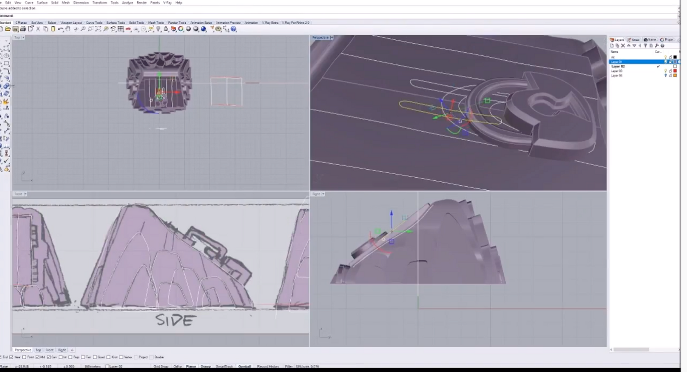Open the Front viewport title dropdown arrow

pyautogui.click(x=25, y=194)
